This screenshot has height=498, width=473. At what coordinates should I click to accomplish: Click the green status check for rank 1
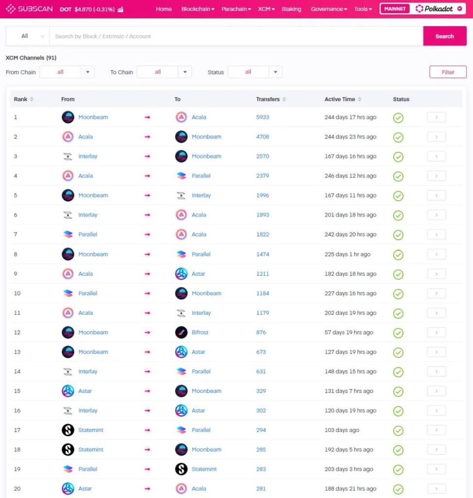point(398,118)
